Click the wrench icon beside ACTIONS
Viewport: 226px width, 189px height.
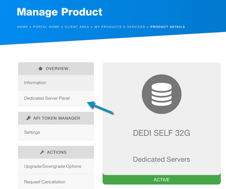[42, 152]
